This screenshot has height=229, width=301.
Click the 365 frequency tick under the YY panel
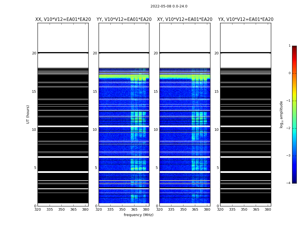pos(134,210)
